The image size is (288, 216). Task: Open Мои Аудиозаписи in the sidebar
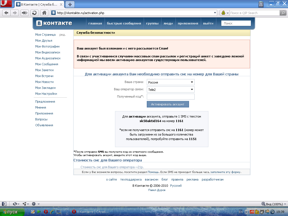click(48, 58)
